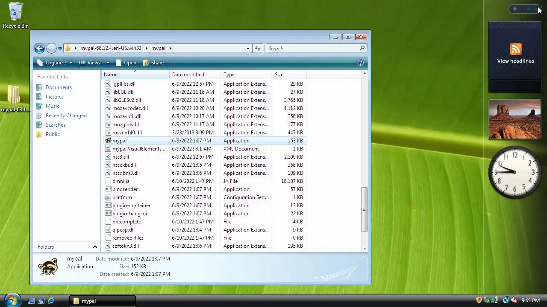The width and height of the screenshot is (547, 307).
Task: Click the Refresh button beside address bar
Action: pyautogui.click(x=258, y=48)
